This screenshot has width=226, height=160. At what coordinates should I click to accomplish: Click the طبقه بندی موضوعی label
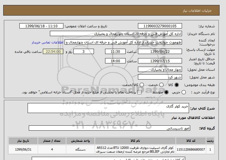point(199,85)
